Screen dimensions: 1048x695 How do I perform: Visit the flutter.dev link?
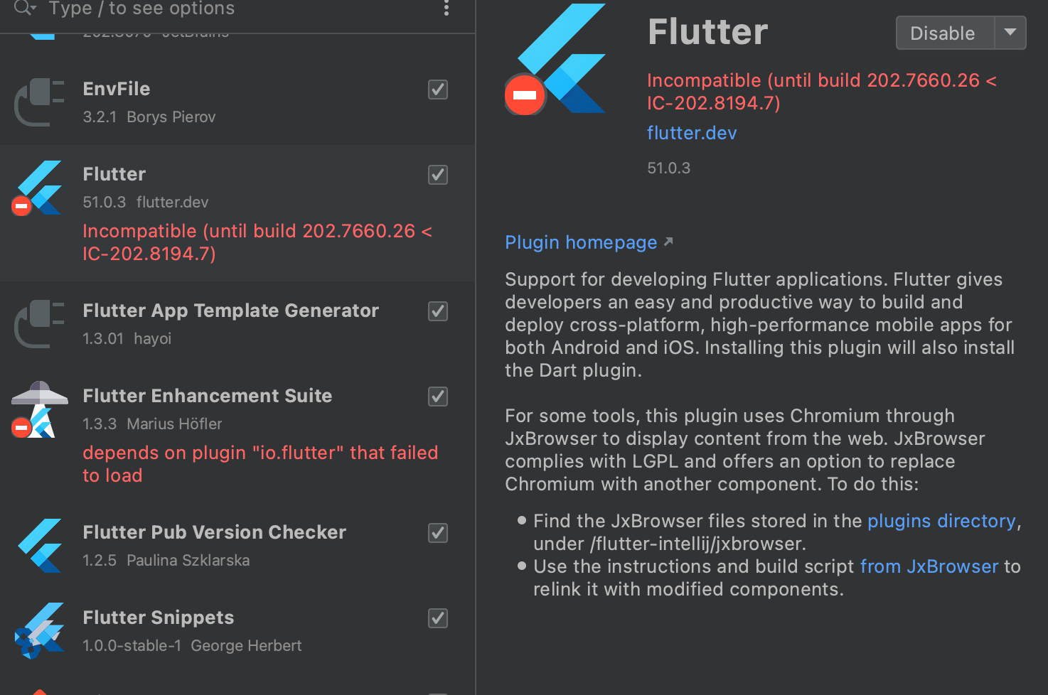click(x=691, y=132)
